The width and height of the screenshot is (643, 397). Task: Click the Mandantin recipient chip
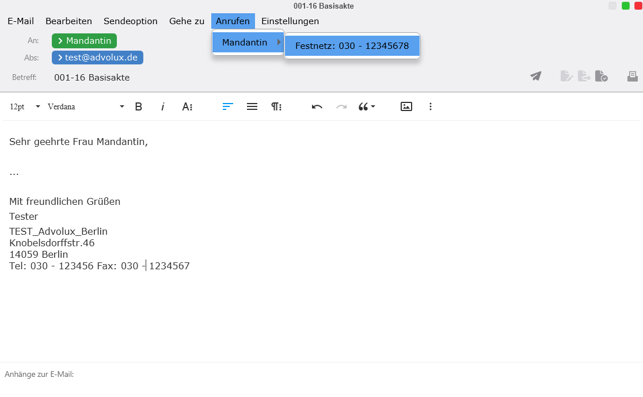(84, 41)
